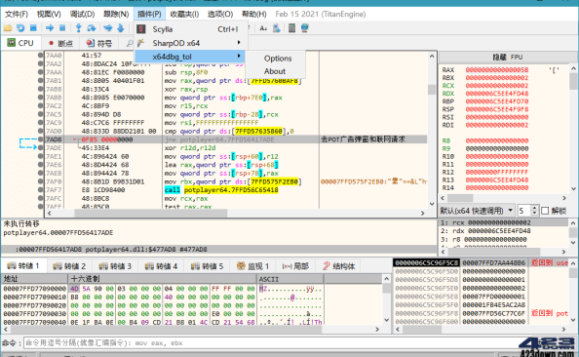Click the 隐藏 FPU button
Image resolution: width=579 pixels, height=357 pixels.
pos(508,57)
